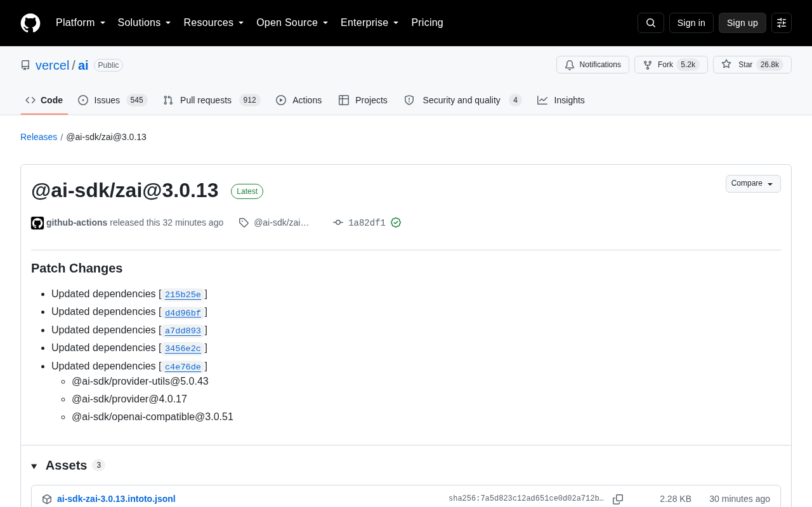The width and height of the screenshot is (812, 507).
Task: Switch to the Insights tab
Action: tap(561, 100)
